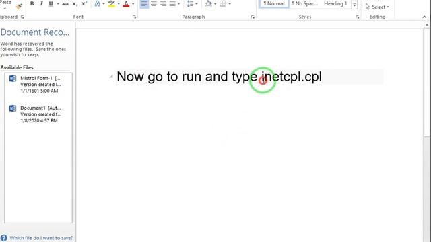Image resolution: width=431 pixels, height=242 pixels.
Task: Click the Paste button
Action: 5,3
